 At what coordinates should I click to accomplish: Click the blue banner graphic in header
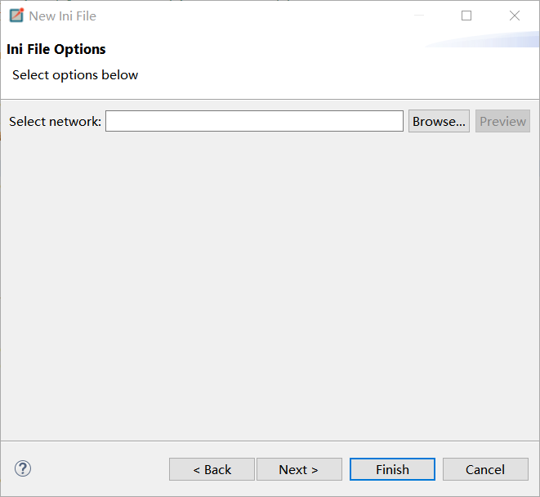482,39
